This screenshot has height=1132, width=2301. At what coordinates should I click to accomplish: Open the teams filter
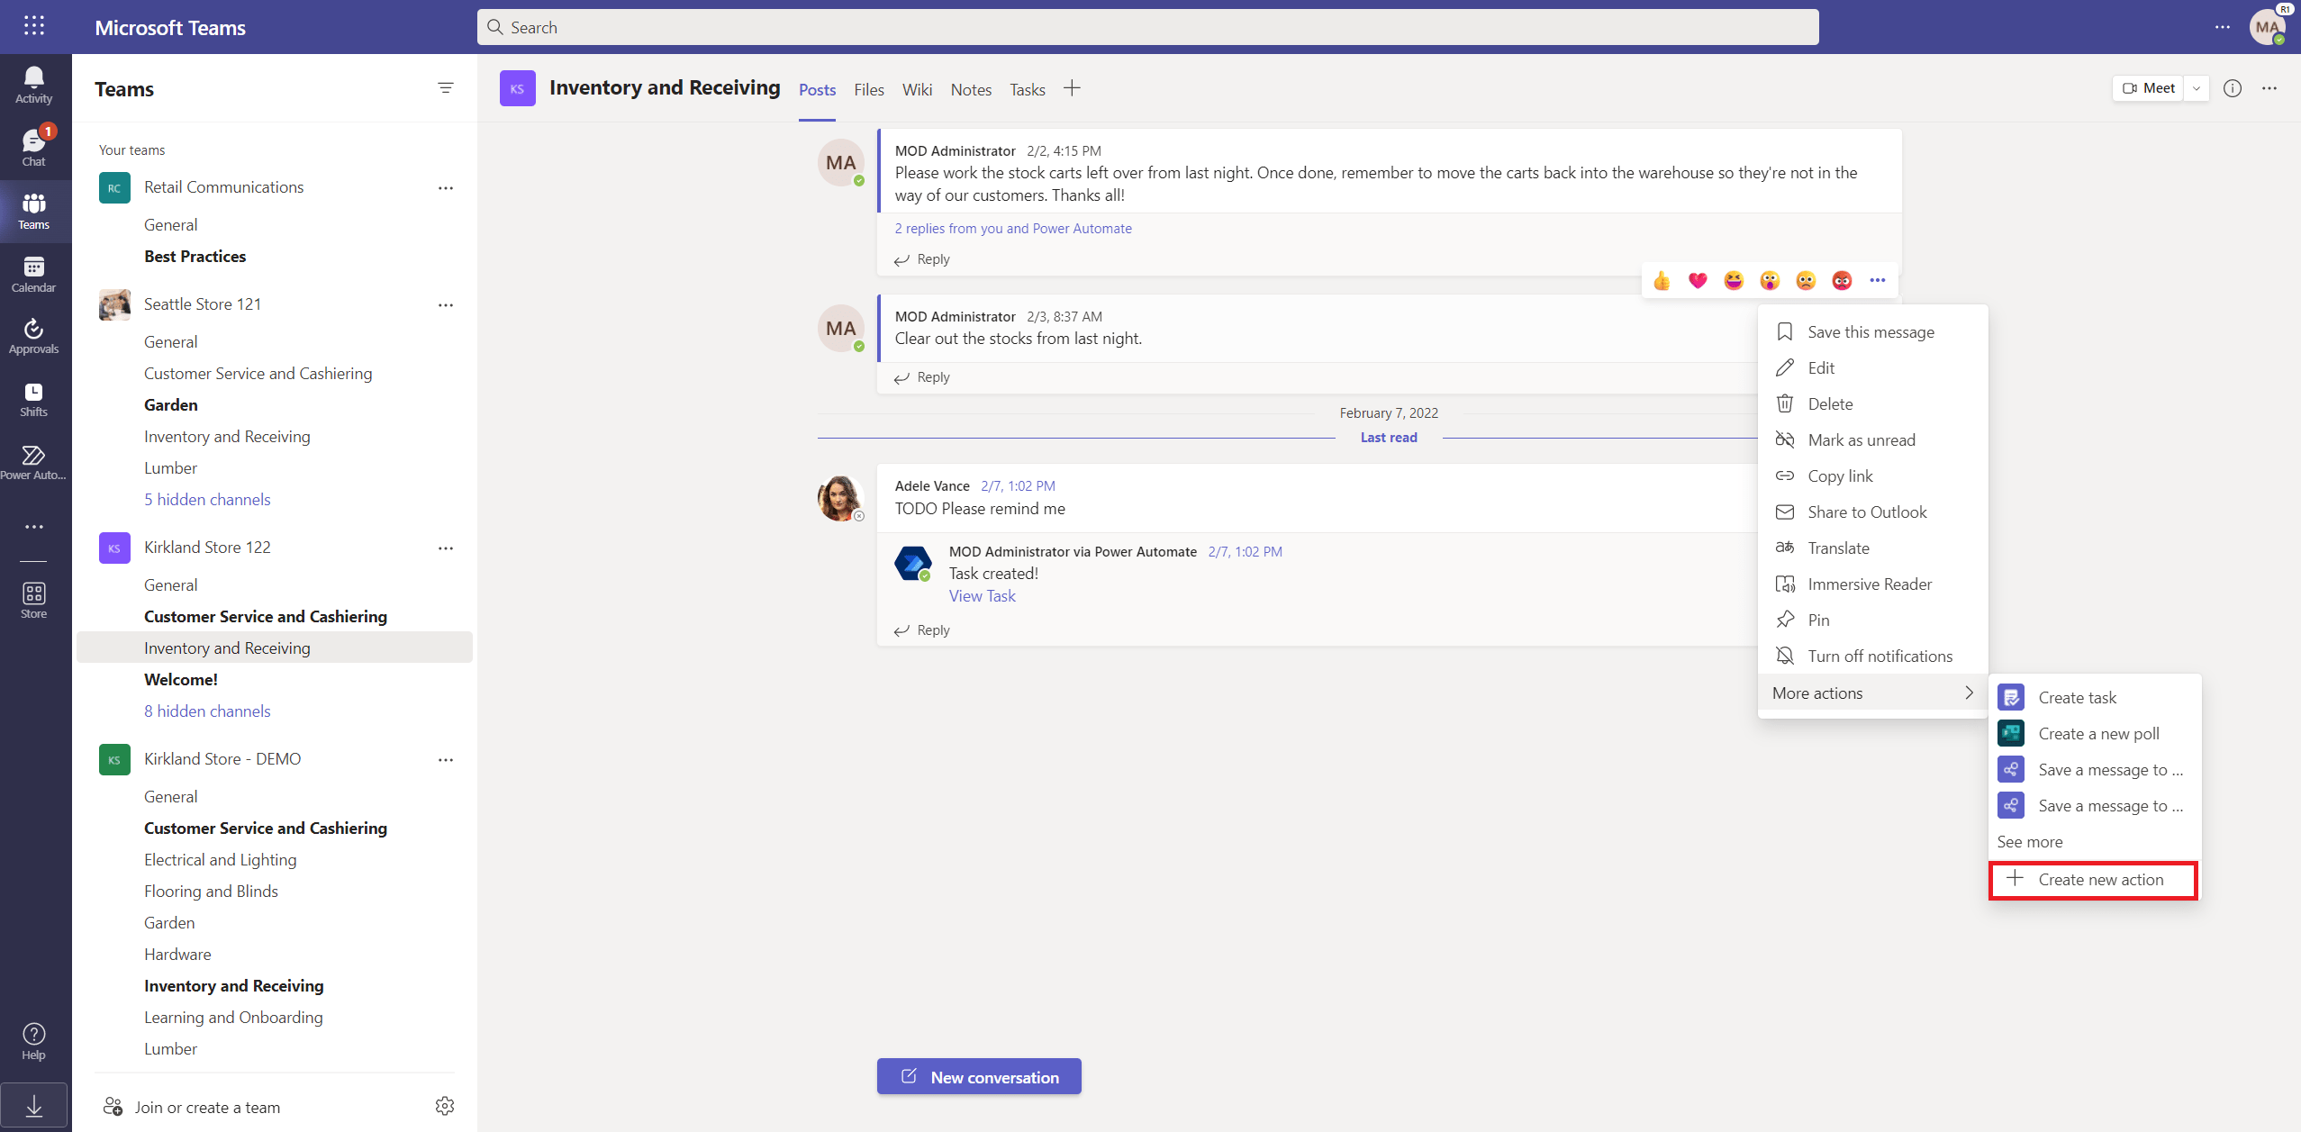click(x=446, y=87)
